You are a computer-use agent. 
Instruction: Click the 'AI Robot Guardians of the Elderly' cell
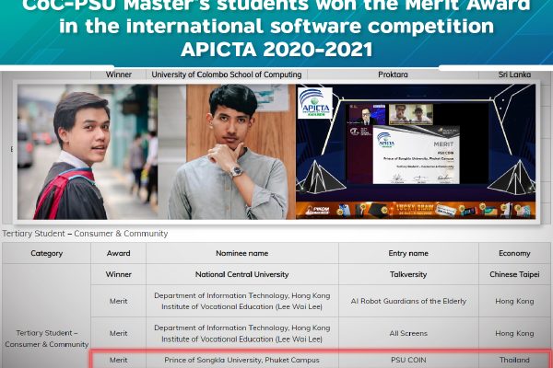tap(408, 301)
